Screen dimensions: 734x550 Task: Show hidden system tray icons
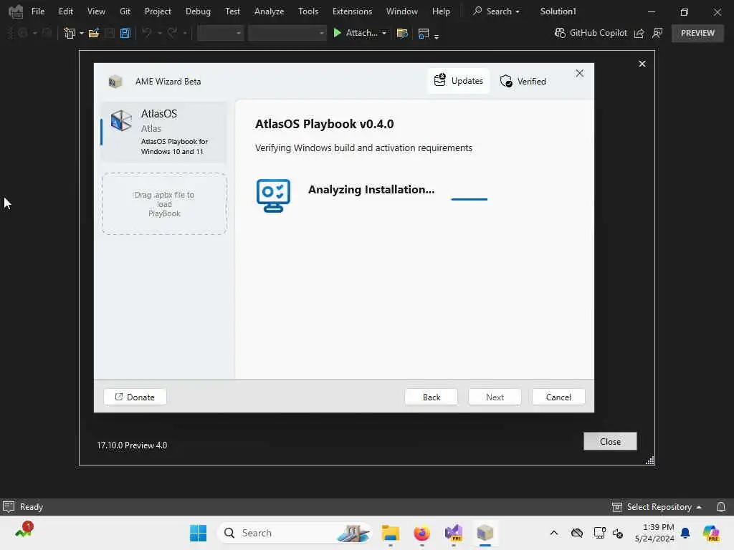(x=554, y=533)
